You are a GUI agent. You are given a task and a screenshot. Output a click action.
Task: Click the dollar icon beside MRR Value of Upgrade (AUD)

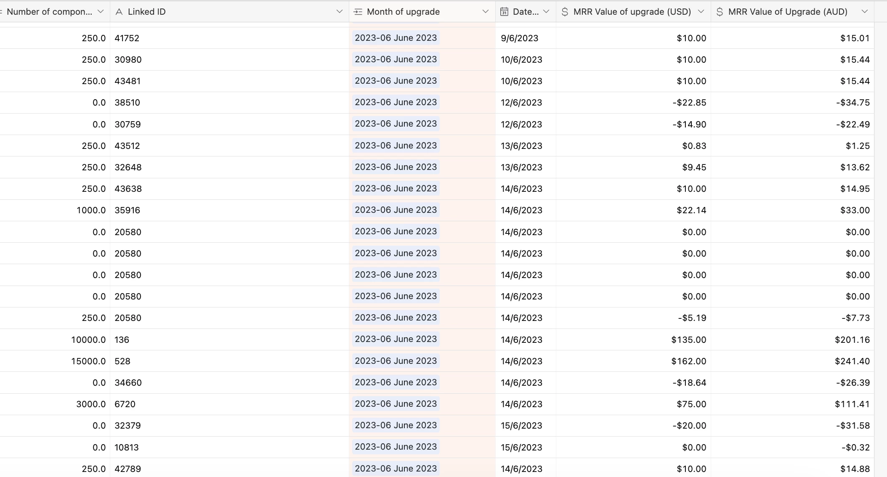pos(720,12)
